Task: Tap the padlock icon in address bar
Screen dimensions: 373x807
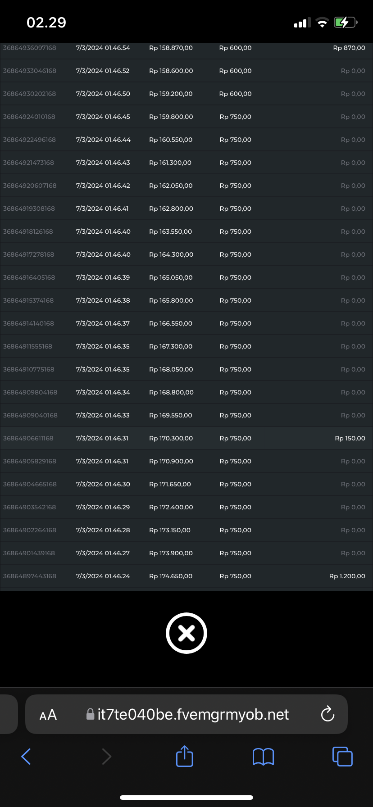Action: click(90, 714)
